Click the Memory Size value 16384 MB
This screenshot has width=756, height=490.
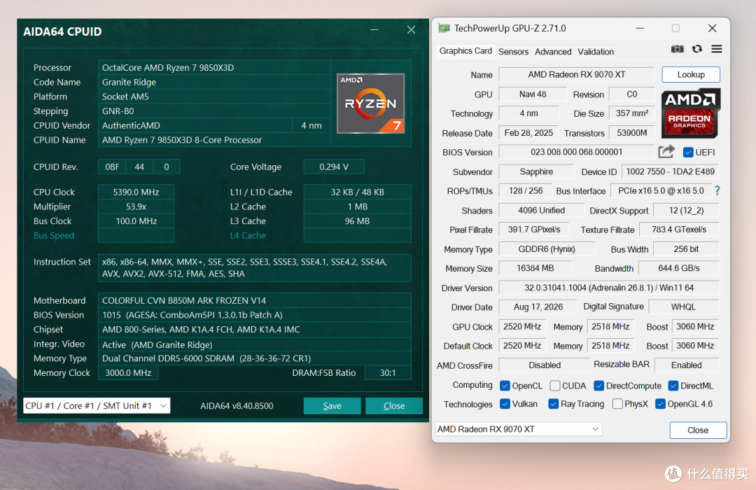tap(535, 268)
